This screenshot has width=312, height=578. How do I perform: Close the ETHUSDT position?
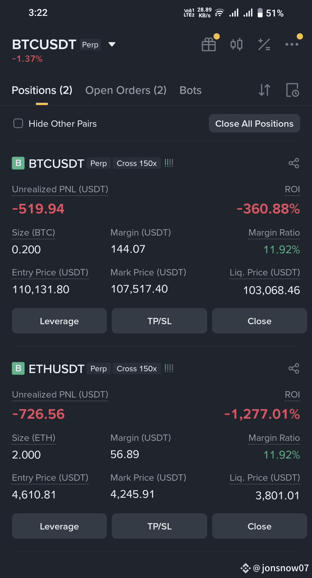[259, 526]
